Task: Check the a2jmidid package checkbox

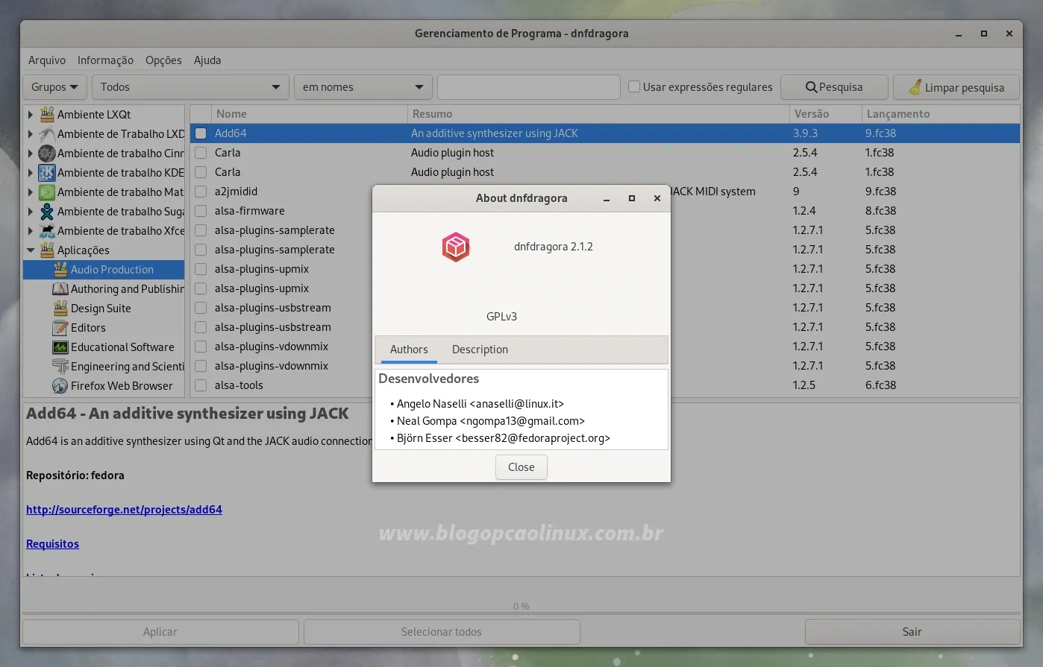Action: [x=201, y=192]
